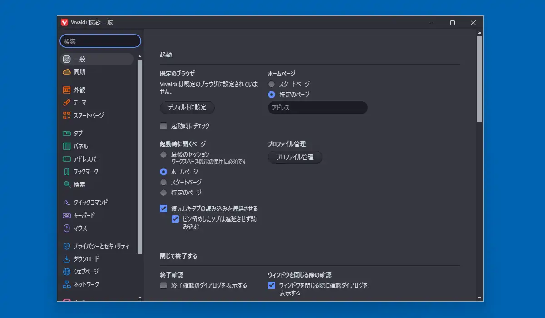The image size is (545, 318).
Task: Choose 最後のセッション startup radio option
Action: click(x=163, y=154)
